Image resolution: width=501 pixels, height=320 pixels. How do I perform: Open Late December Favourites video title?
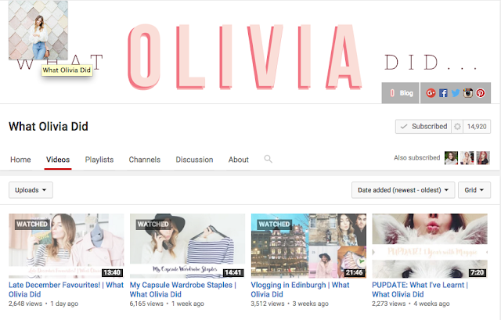66,289
